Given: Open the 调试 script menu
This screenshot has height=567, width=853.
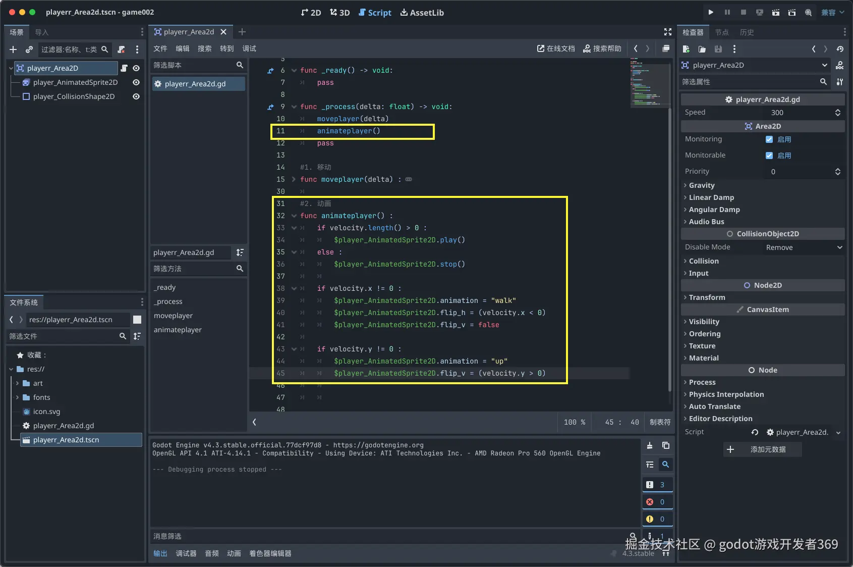Looking at the screenshot, I should pos(249,48).
